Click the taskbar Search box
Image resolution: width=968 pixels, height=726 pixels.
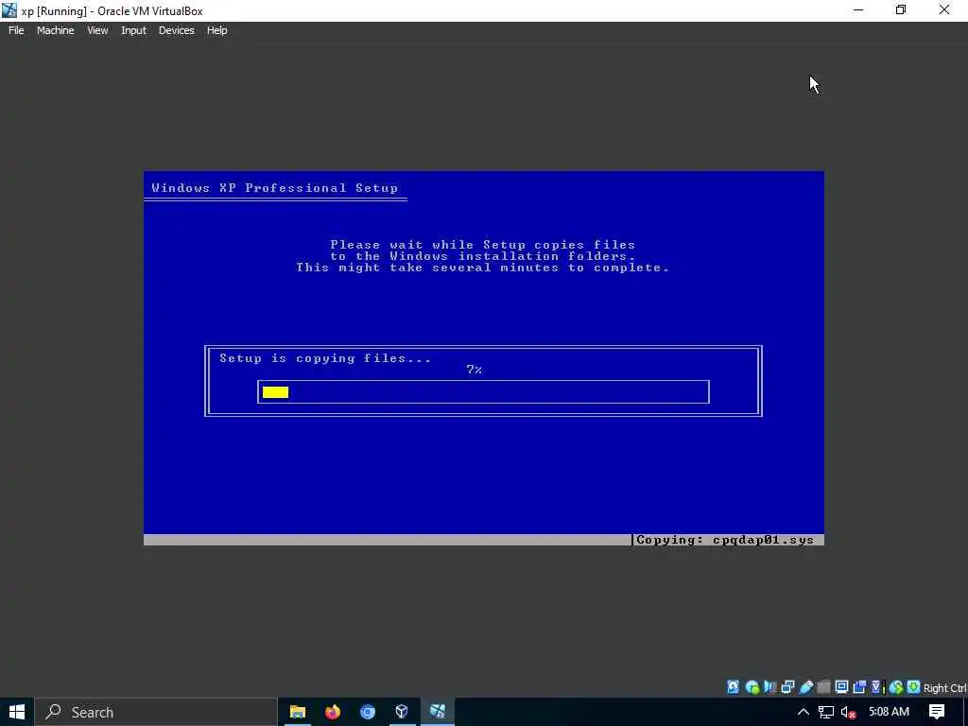155,712
